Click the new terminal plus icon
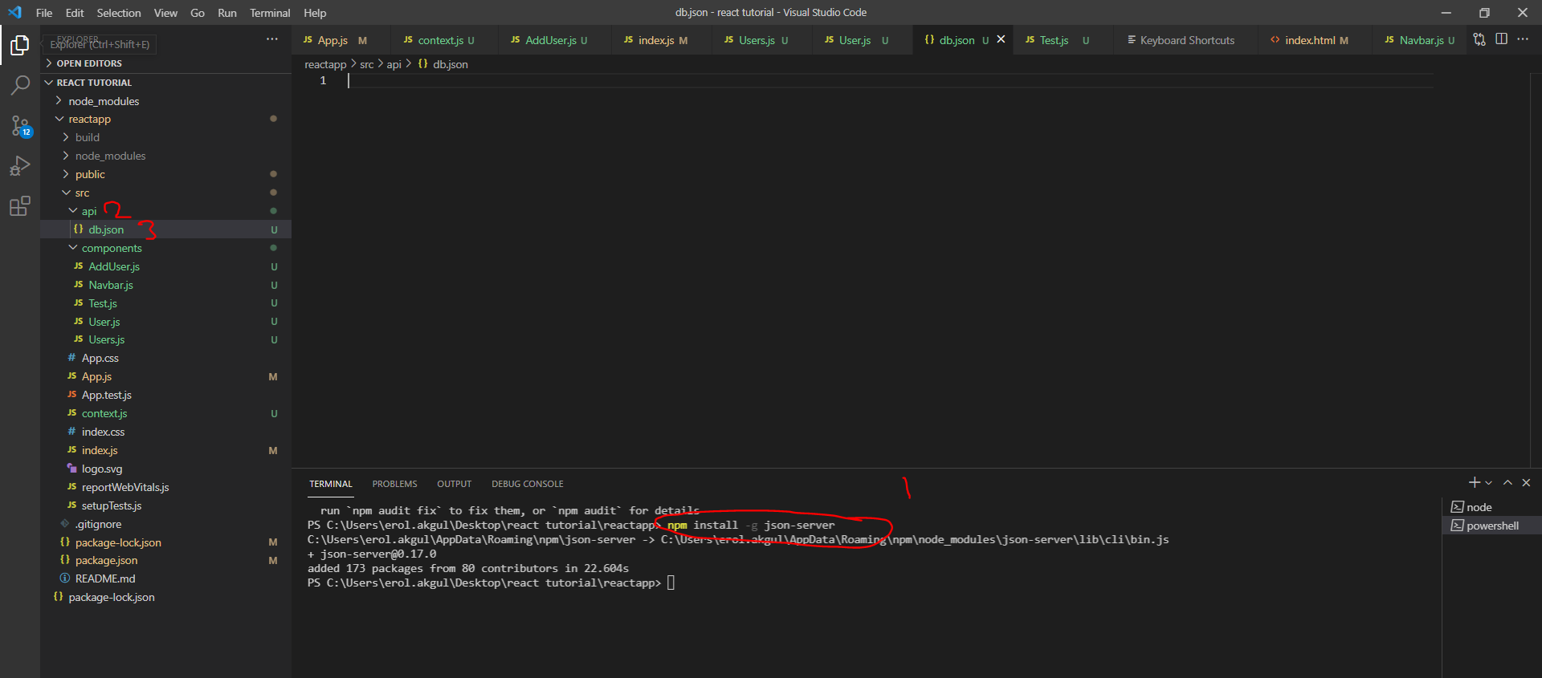Viewport: 1542px width, 678px height. point(1474,482)
